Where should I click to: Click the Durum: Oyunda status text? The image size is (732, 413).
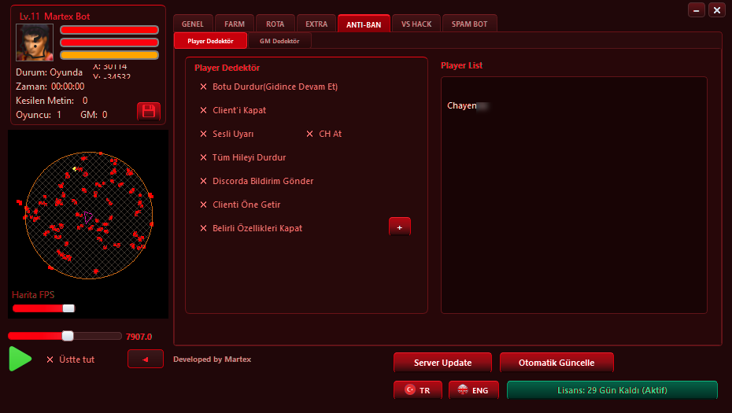coord(49,72)
